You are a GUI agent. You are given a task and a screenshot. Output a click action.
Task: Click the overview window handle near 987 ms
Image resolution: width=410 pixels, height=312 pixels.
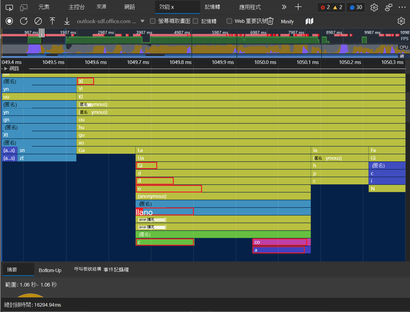[41, 33]
